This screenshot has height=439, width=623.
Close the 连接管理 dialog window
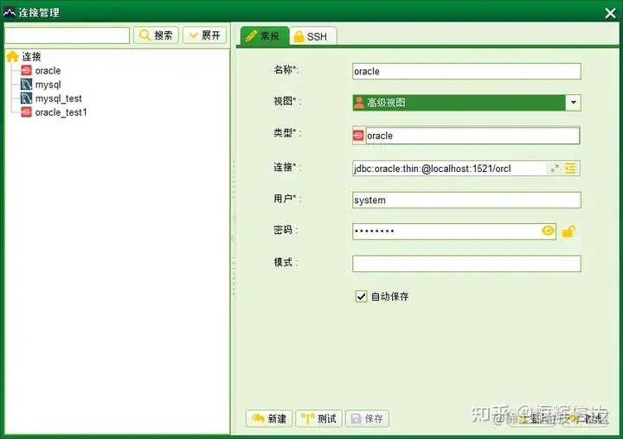[610, 13]
